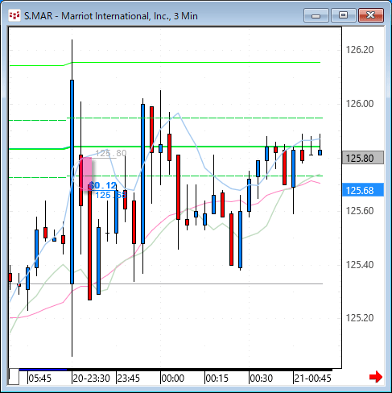The image size is (392, 393).
Task: Click the 125.20 price axis label
Action: (x=360, y=318)
